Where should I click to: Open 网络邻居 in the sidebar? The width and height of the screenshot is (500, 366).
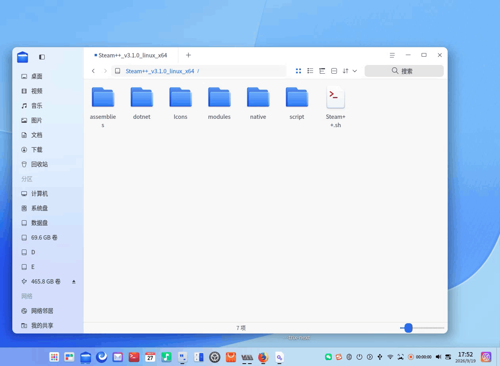(48, 311)
